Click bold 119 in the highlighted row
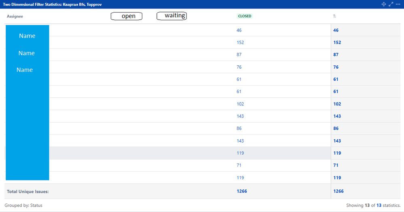This screenshot has height=212, width=404. (x=337, y=153)
